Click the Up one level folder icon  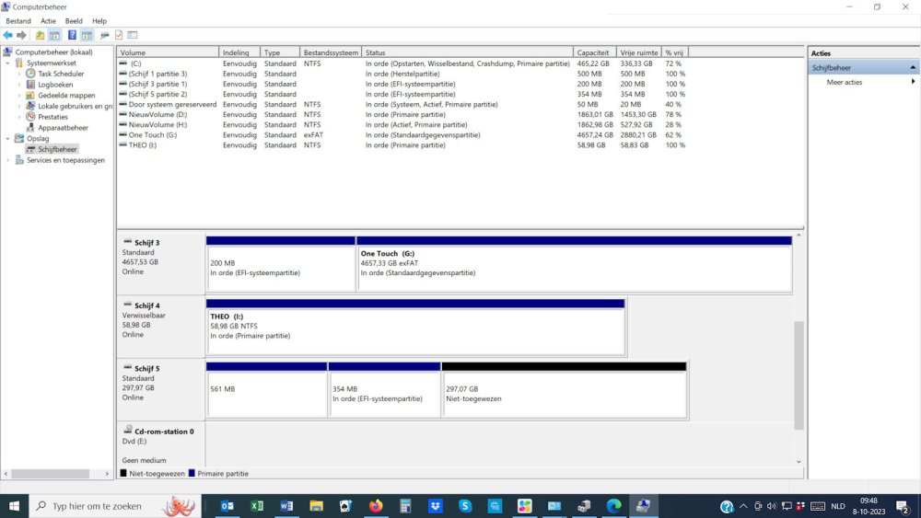coord(40,35)
